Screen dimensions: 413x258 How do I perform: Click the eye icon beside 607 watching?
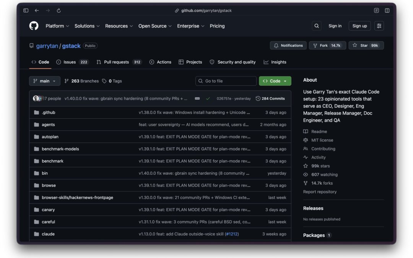[x=306, y=175]
